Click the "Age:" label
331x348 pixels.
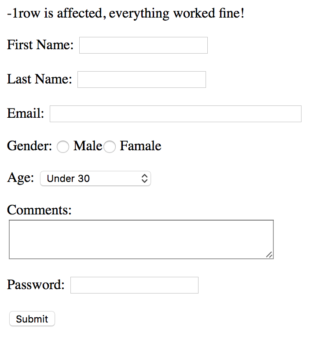pyautogui.click(x=20, y=178)
